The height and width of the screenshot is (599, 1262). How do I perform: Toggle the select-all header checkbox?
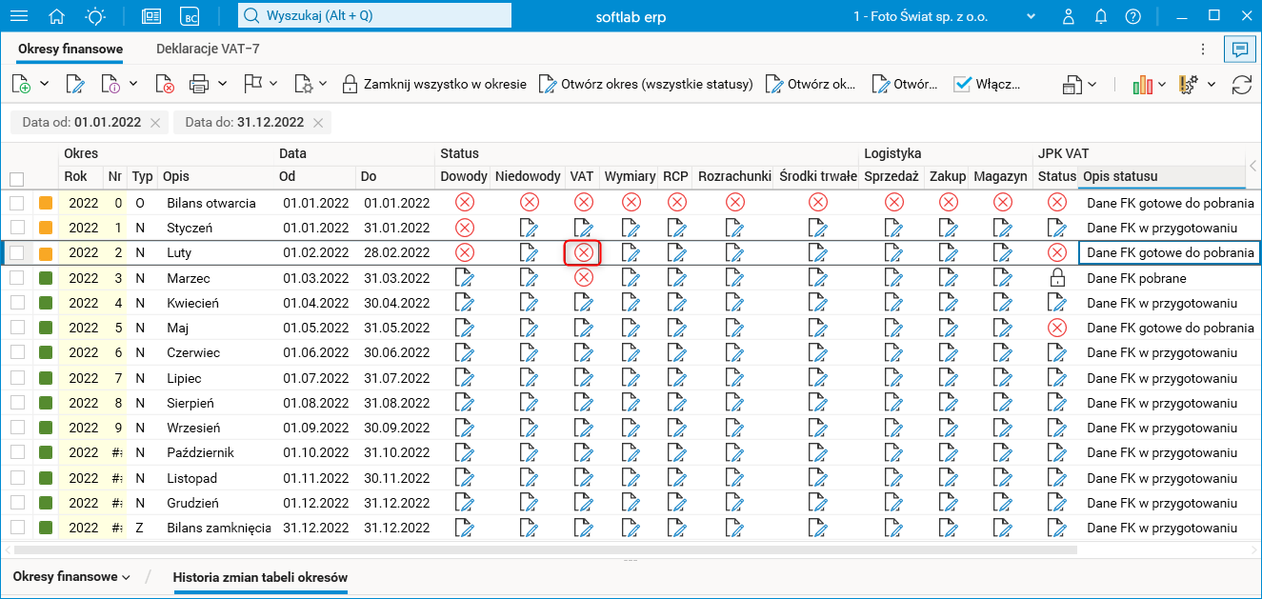click(16, 179)
